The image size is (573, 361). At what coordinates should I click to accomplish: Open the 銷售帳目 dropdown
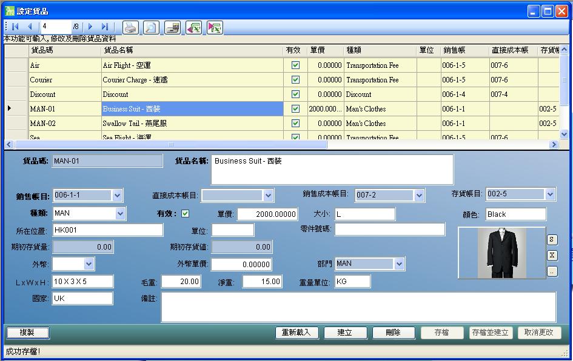click(118, 195)
